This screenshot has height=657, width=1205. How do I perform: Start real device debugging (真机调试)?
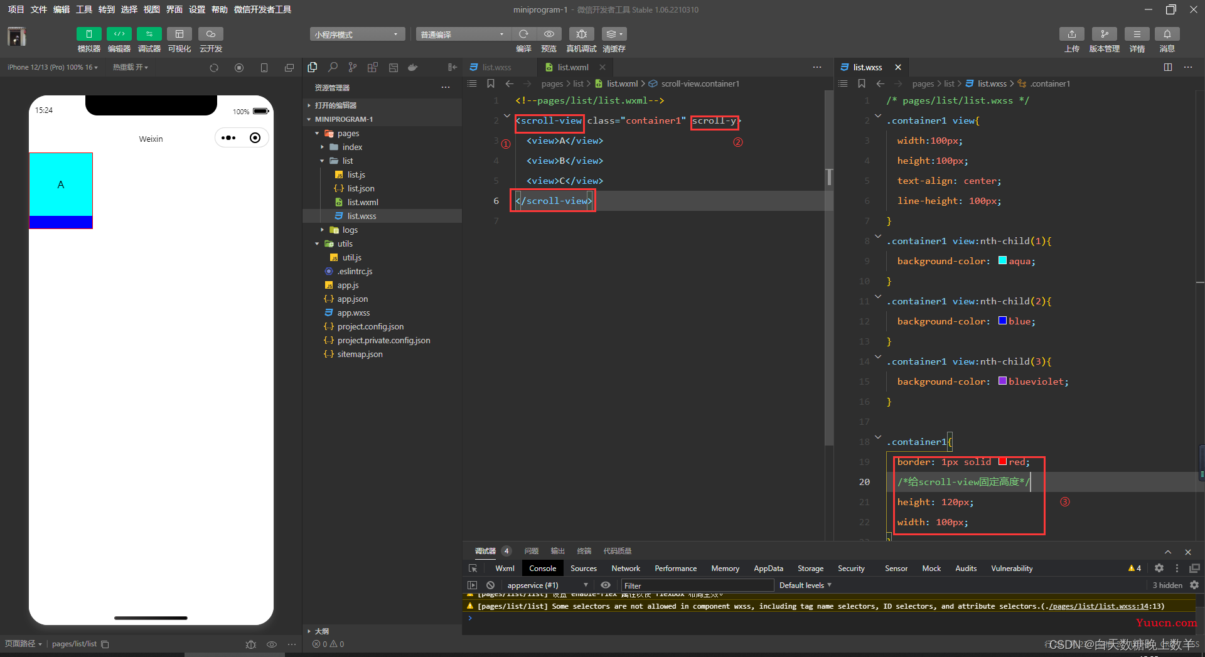[581, 34]
